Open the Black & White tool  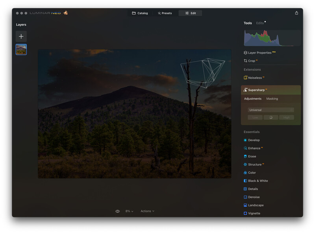pos(256,181)
